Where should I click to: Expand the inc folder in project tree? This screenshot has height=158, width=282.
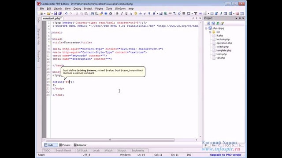210,32
